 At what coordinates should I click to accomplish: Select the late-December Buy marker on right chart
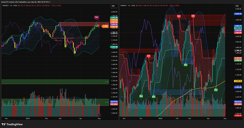[x=153, y=97]
